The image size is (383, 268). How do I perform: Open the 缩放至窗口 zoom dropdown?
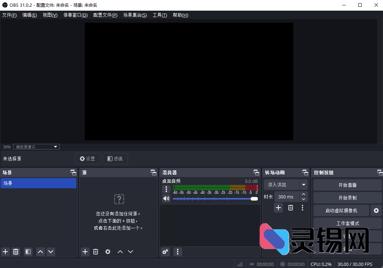55,147
